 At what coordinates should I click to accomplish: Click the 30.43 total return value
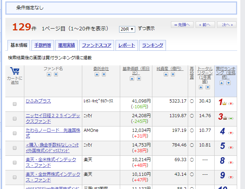click(x=205, y=101)
